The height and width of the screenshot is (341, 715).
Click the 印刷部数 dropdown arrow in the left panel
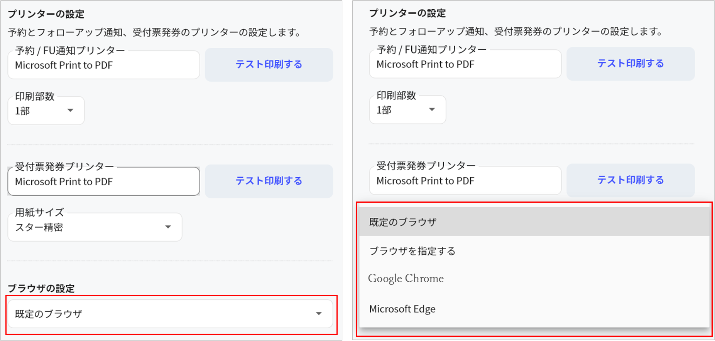[70, 111]
